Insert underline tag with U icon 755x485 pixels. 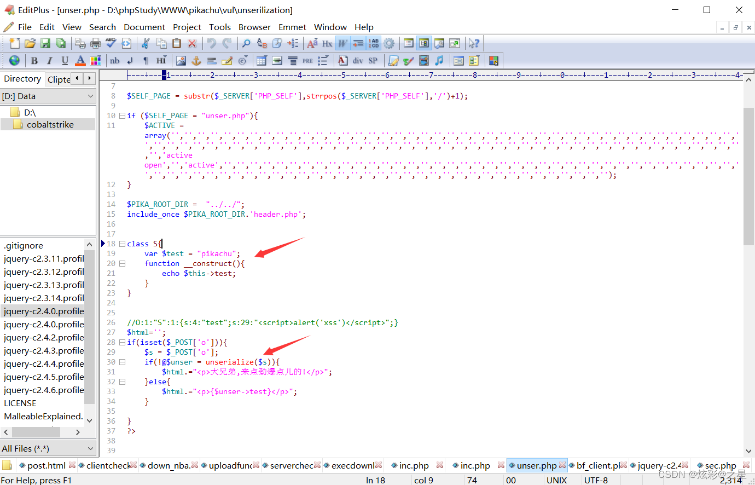pos(65,61)
